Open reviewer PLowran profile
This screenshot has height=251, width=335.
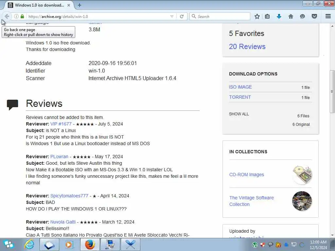tap(59, 157)
